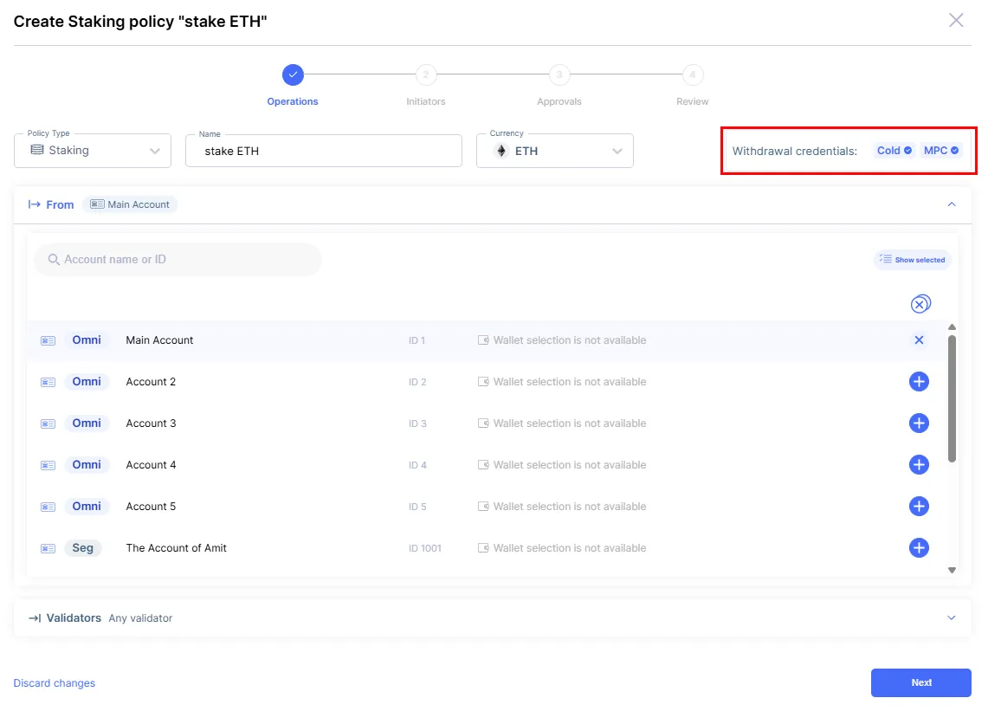Click the account list scrollbar thumb
988x711 pixels.
click(952, 399)
